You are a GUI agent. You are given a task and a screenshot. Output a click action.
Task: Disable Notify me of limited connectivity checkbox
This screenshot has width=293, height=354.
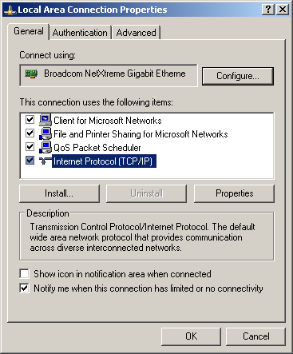click(24, 288)
